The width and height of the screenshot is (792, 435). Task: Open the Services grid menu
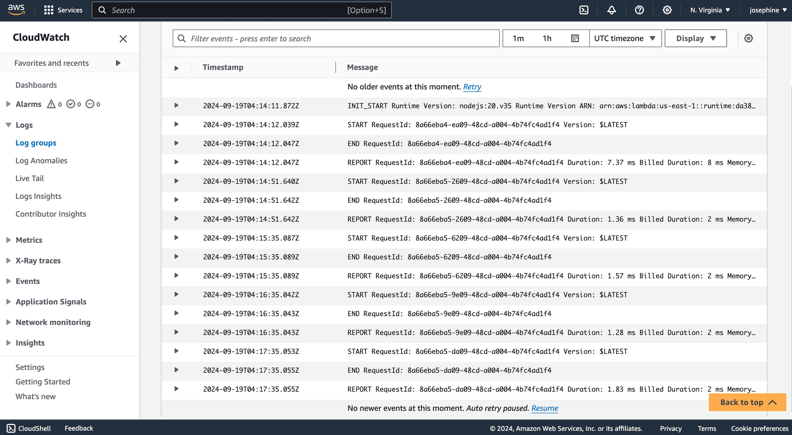(63, 10)
